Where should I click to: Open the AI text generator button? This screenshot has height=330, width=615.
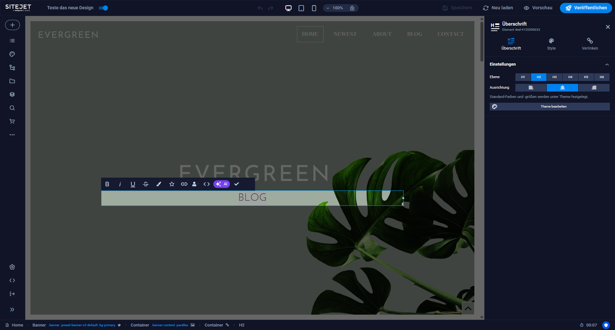(x=222, y=184)
